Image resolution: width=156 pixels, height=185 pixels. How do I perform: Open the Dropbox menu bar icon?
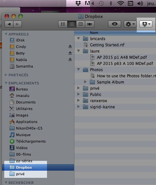pyautogui.click(x=78, y=3)
